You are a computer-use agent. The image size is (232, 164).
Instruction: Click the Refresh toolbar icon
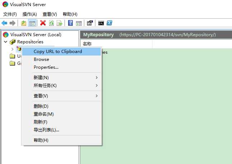click(51, 23)
